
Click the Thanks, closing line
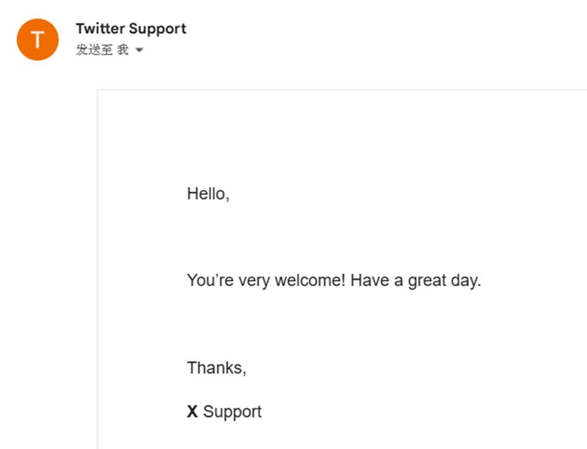coord(217,368)
